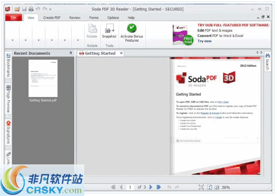The image size is (277, 196).
Task: Click the Register & Activate link in document
Action: point(210,113)
